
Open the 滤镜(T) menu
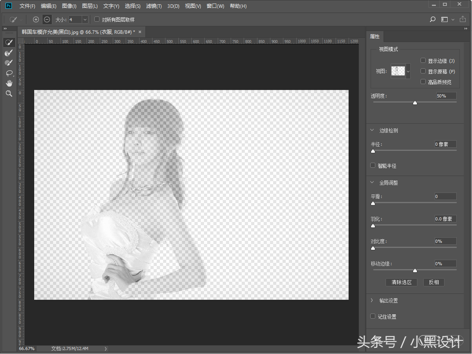154,6
